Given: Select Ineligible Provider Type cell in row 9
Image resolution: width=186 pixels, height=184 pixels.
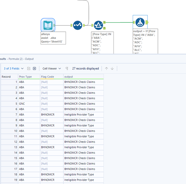Looking at the screenshot, I should 84,126.
